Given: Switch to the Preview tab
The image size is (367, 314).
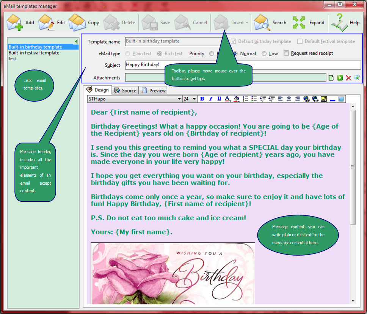Looking at the screenshot, I should [x=153, y=90].
